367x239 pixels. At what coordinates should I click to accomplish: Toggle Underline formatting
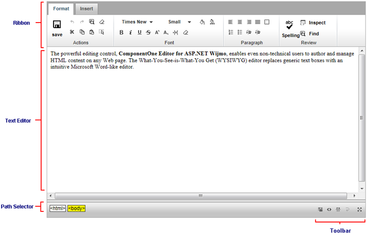tap(140, 33)
